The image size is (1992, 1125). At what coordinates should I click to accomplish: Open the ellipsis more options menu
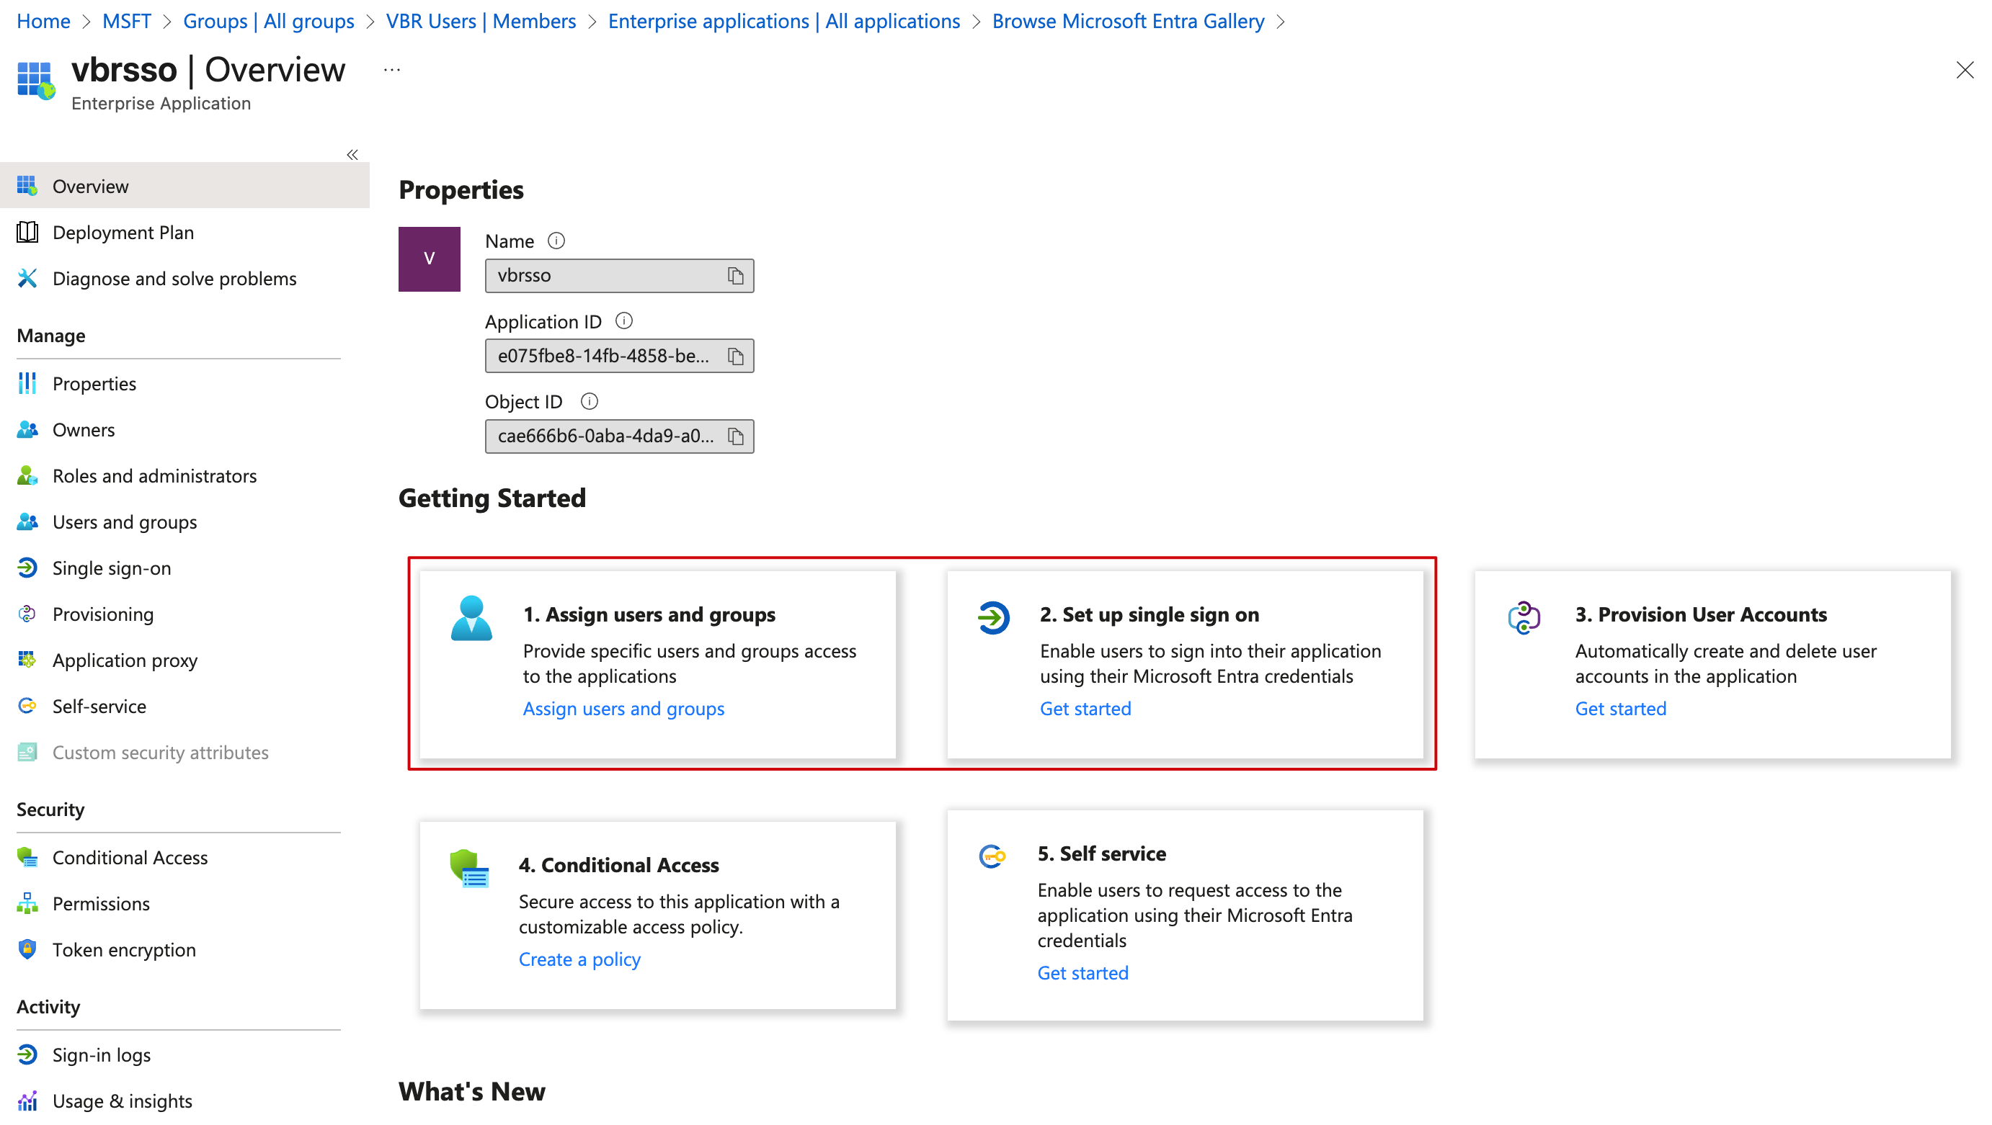(392, 71)
